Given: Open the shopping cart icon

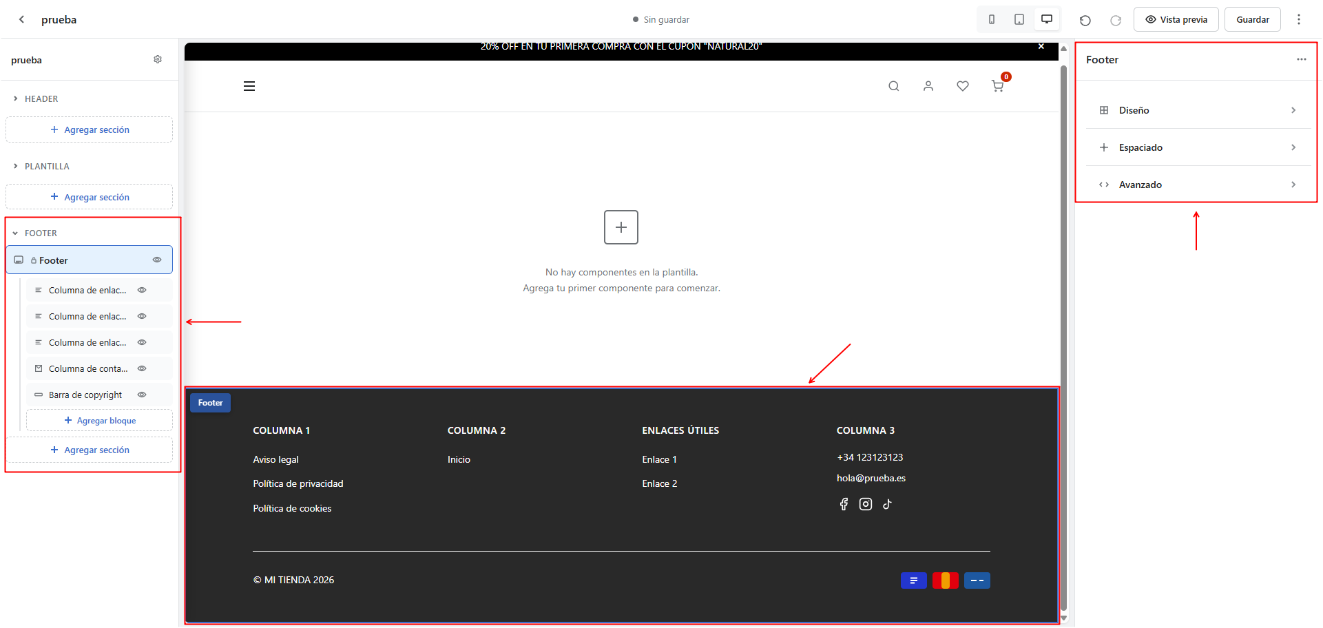Looking at the screenshot, I should (997, 86).
